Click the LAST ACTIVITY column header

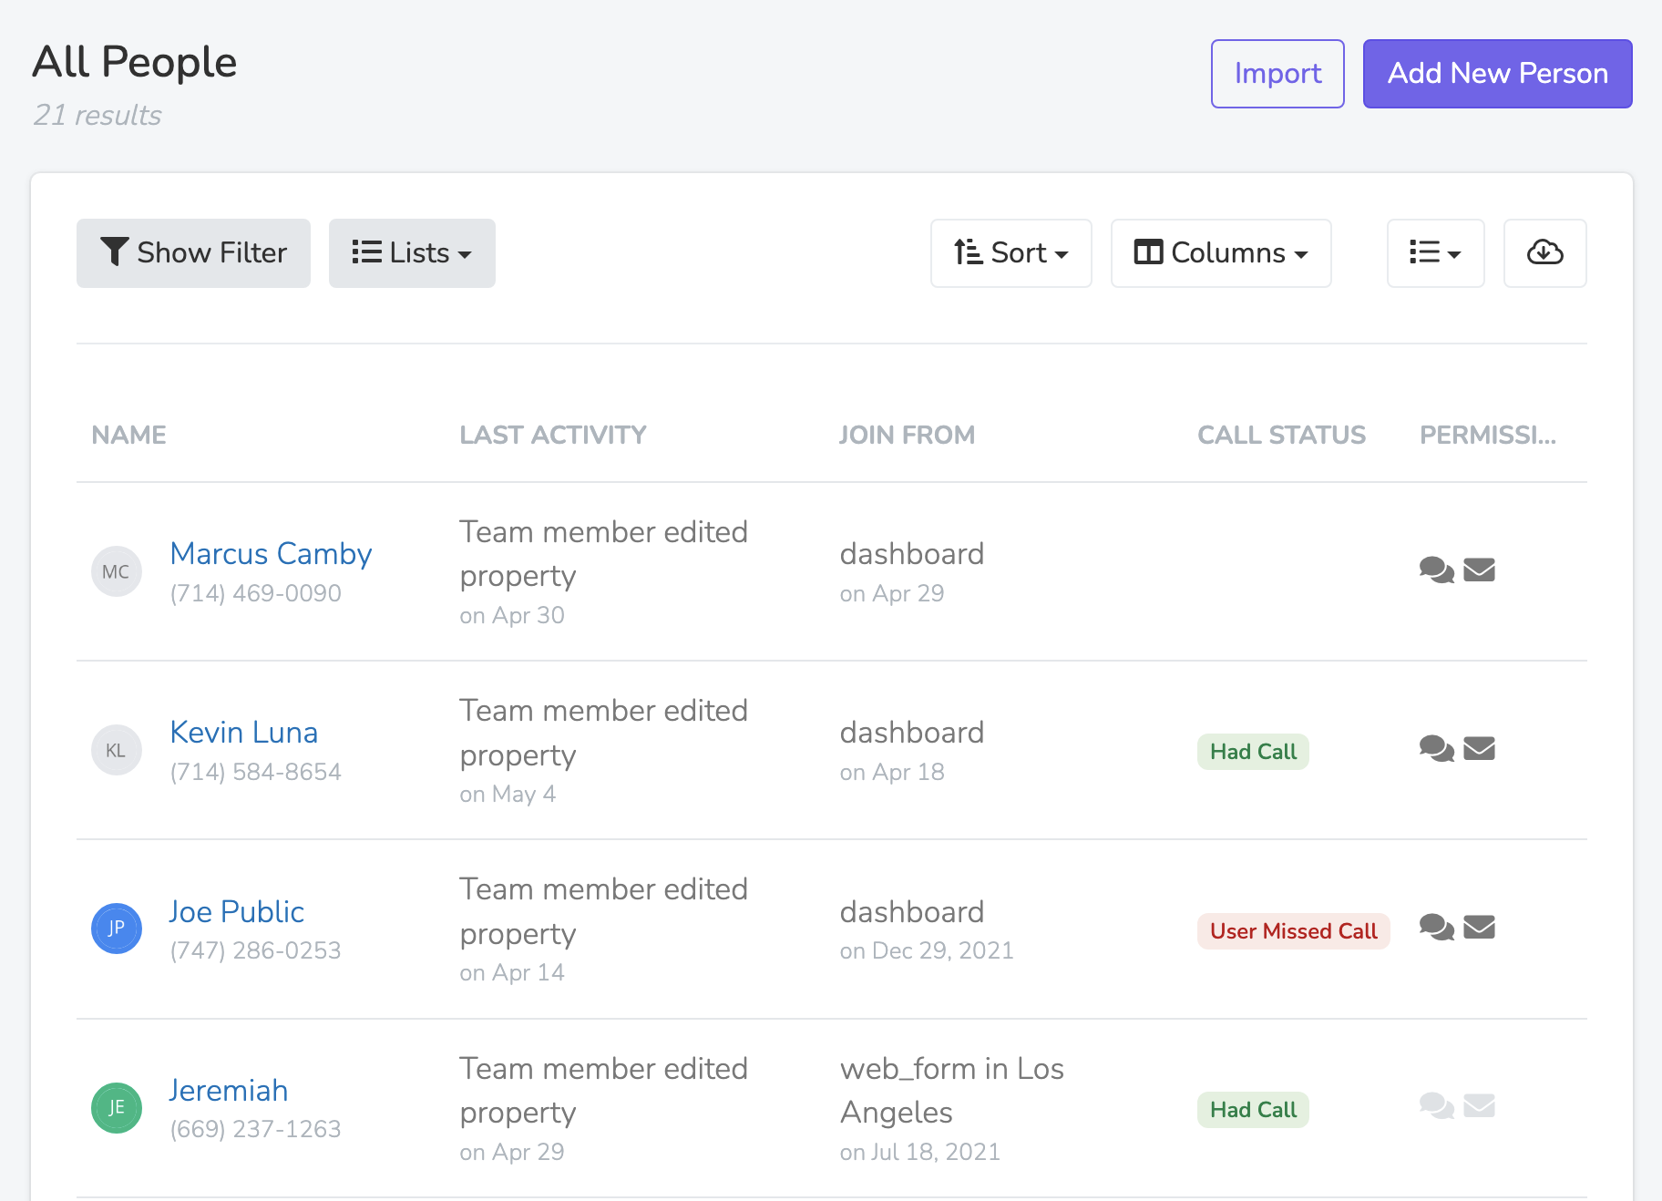pyautogui.click(x=553, y=435)
